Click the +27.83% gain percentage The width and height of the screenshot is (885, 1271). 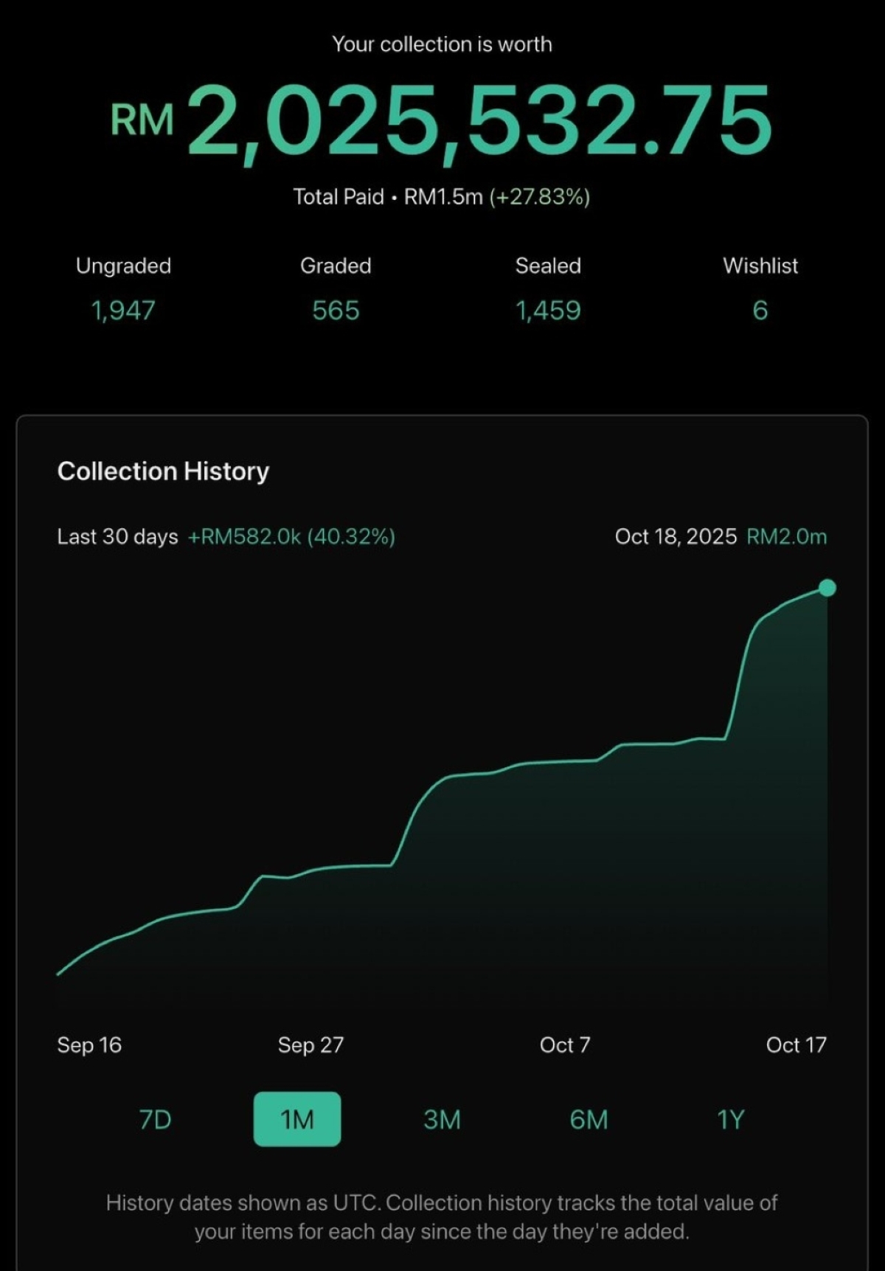[540, 197]
